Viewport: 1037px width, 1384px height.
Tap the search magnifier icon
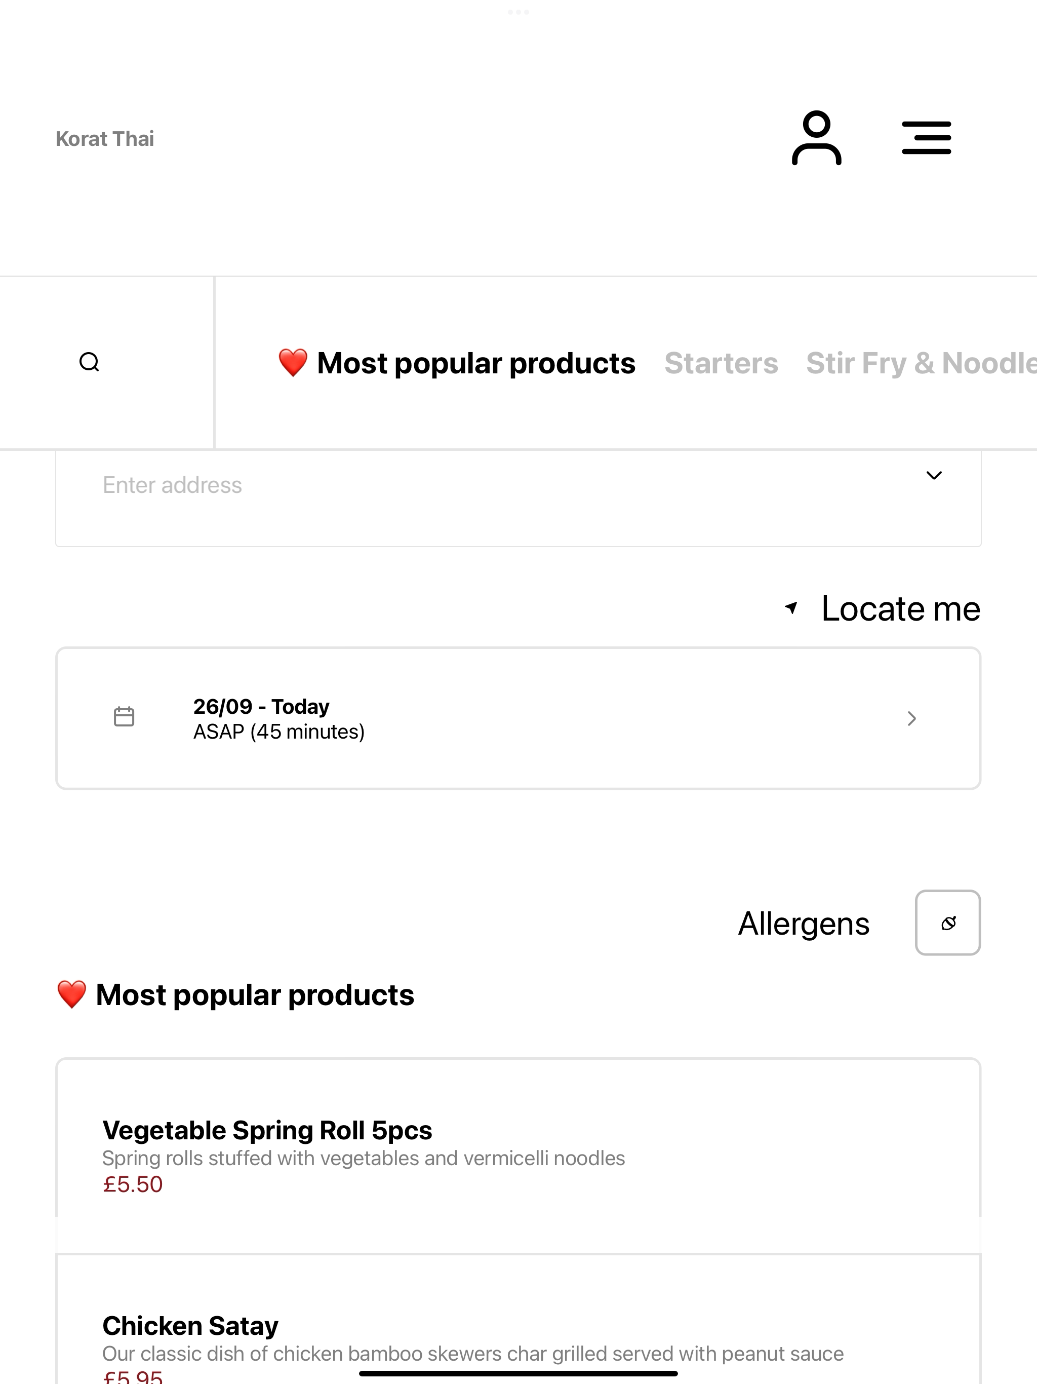tap(90, 362)
